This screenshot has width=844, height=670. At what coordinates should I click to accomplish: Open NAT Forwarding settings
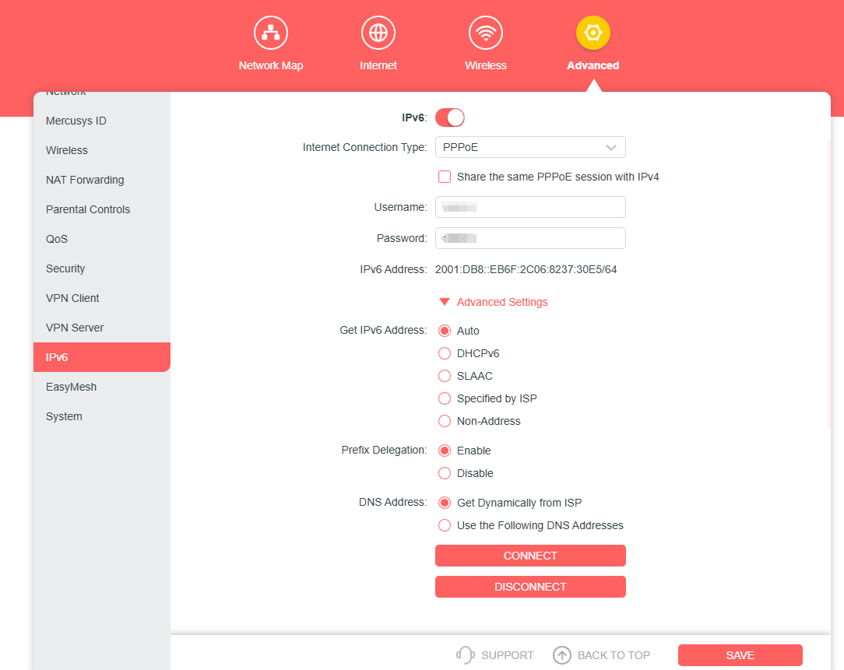[x=102, y=180]
